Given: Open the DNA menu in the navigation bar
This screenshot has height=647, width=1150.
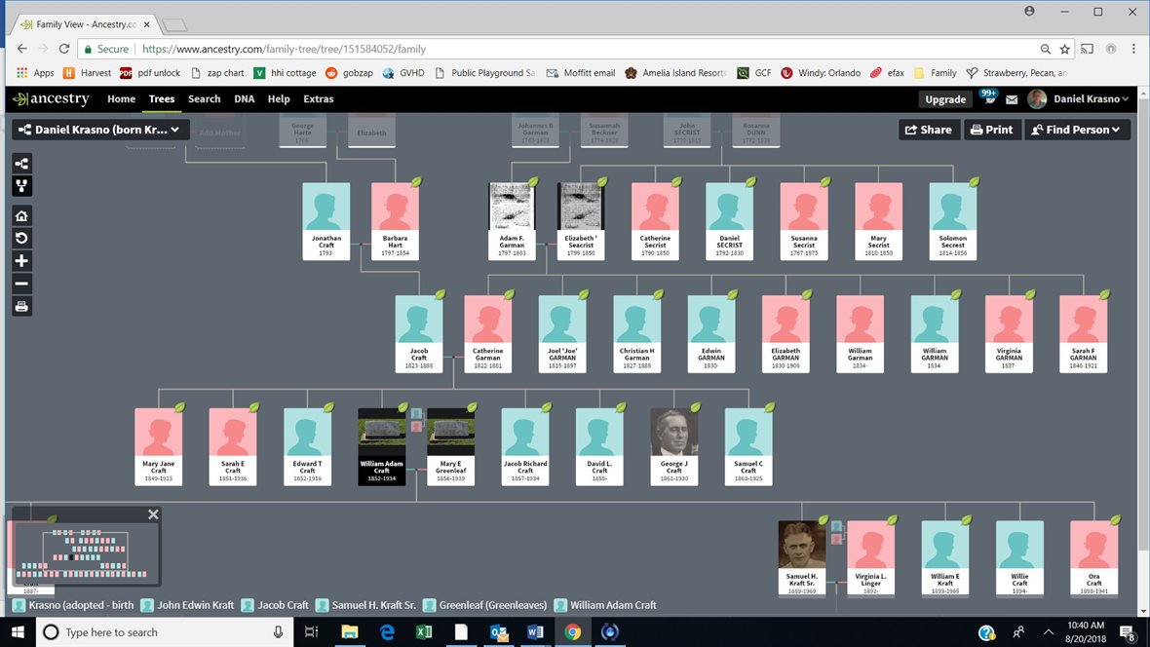Looking at the screenshot, I should [244, 99].
